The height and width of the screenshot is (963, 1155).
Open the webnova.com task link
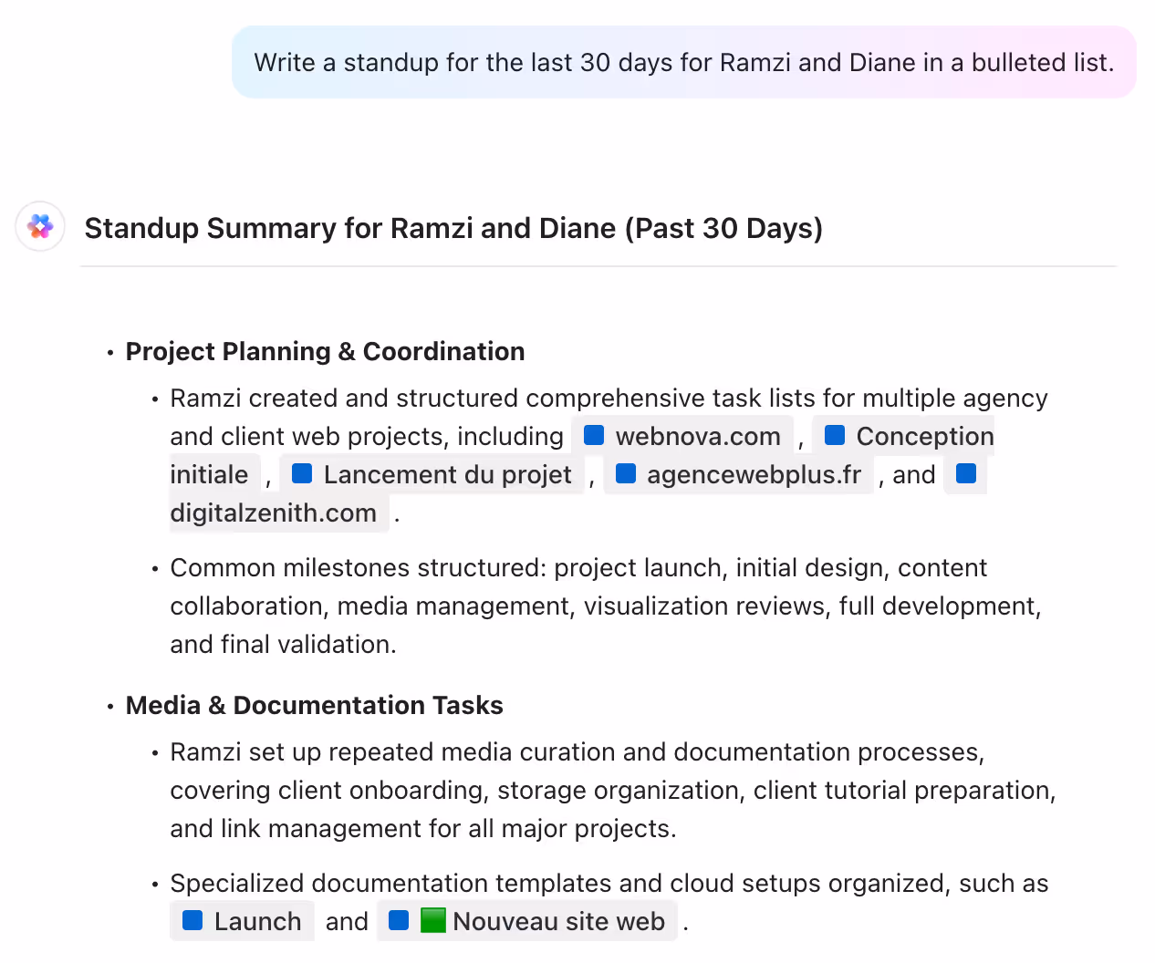(x=698, y=437)
